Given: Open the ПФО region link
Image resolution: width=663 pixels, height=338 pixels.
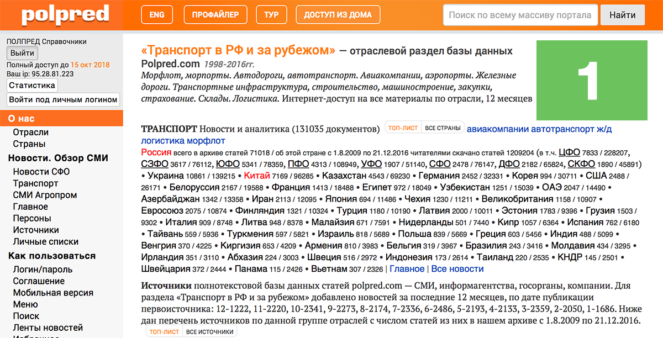Looking at the screenshot, I should pos(298,164).
